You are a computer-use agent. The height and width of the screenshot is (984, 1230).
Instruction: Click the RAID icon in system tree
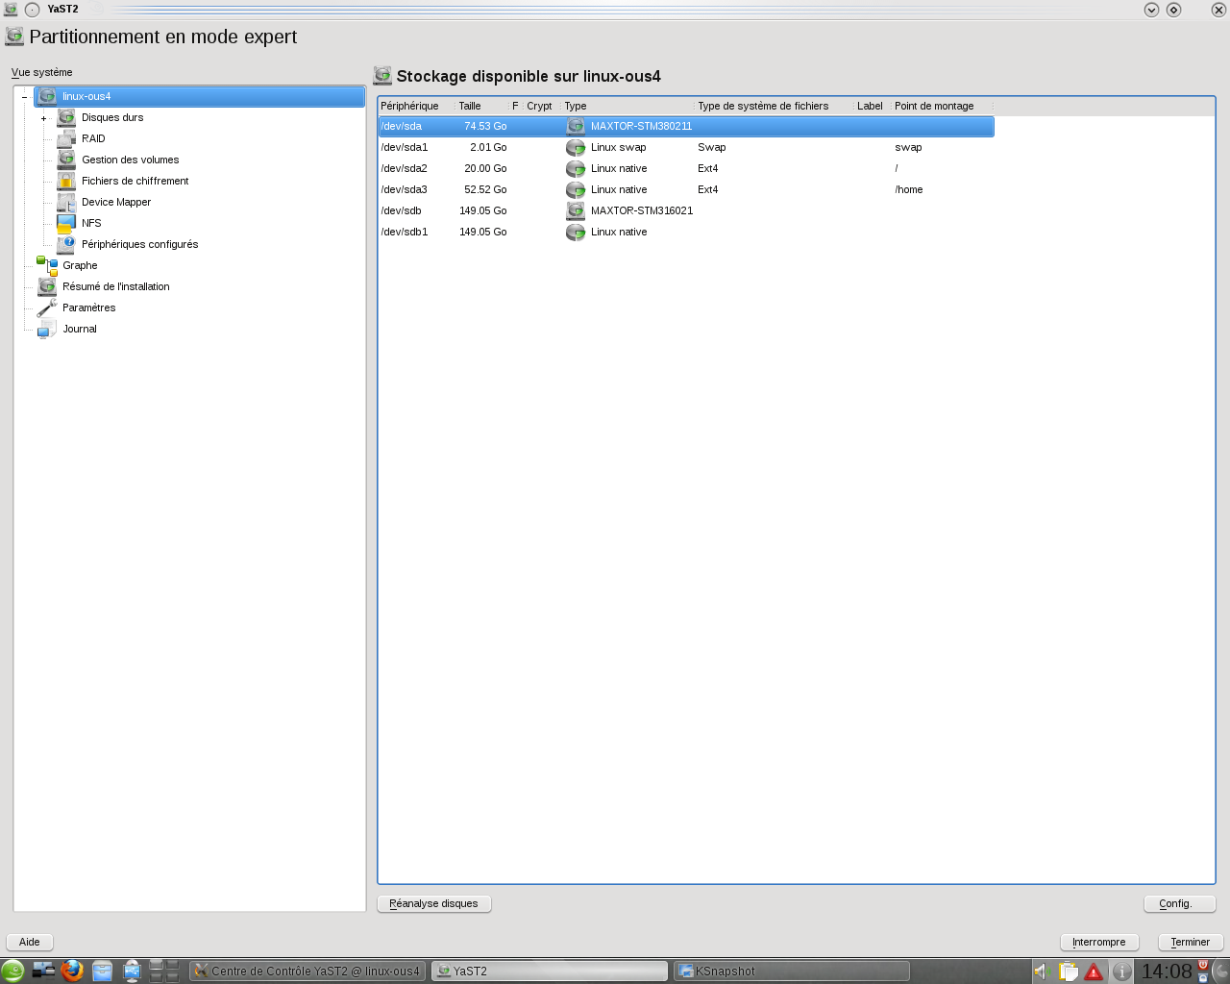tap(66, 138)
